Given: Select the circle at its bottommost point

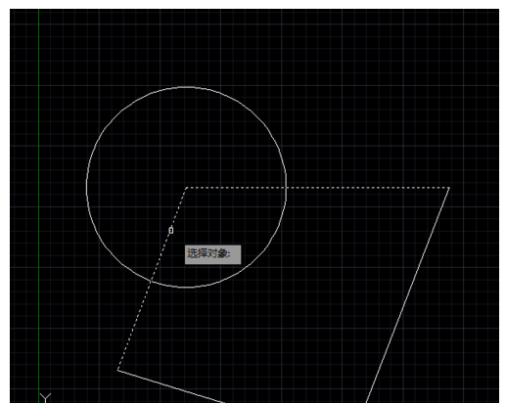Looking at the screenshot, I should click(x=186, y=287).
